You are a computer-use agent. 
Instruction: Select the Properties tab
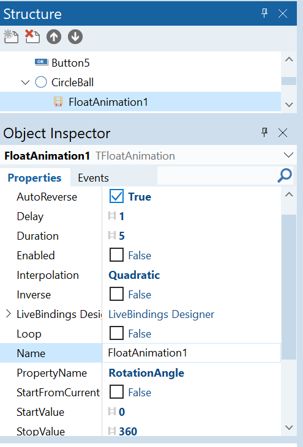pyautogui.click(x=34, y=177)
